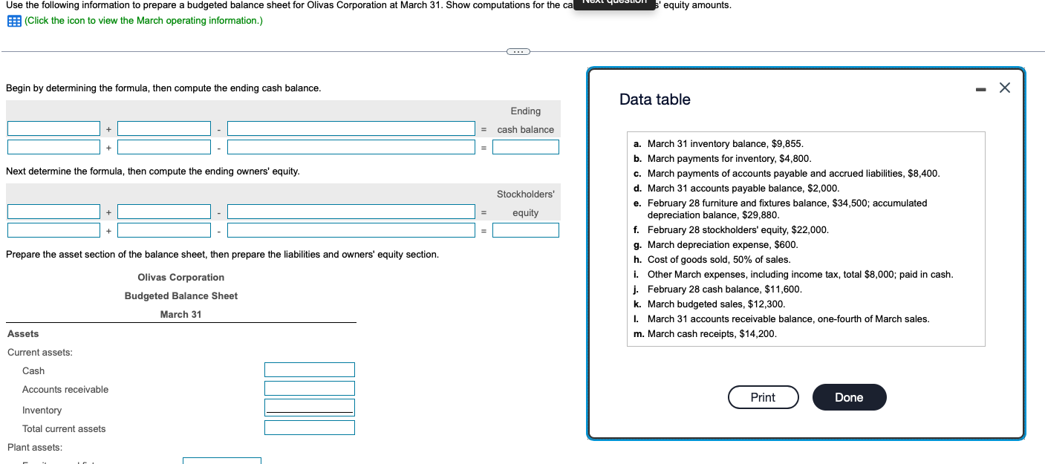Click the Stockholders' equity answer box
Viewport: 1045px width, 464px height.
526,229
